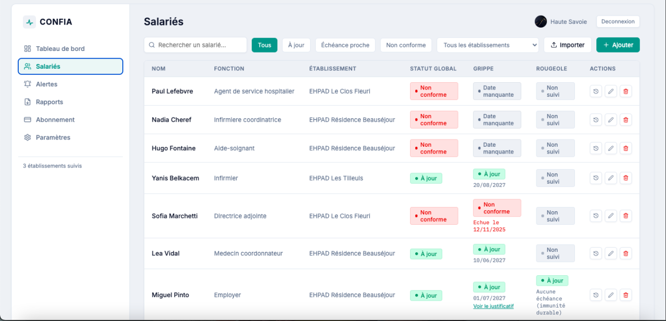The width and height of the screenshot is (666, 321).
Task: Open history for Hugo Fontaine
Action: 596,148
